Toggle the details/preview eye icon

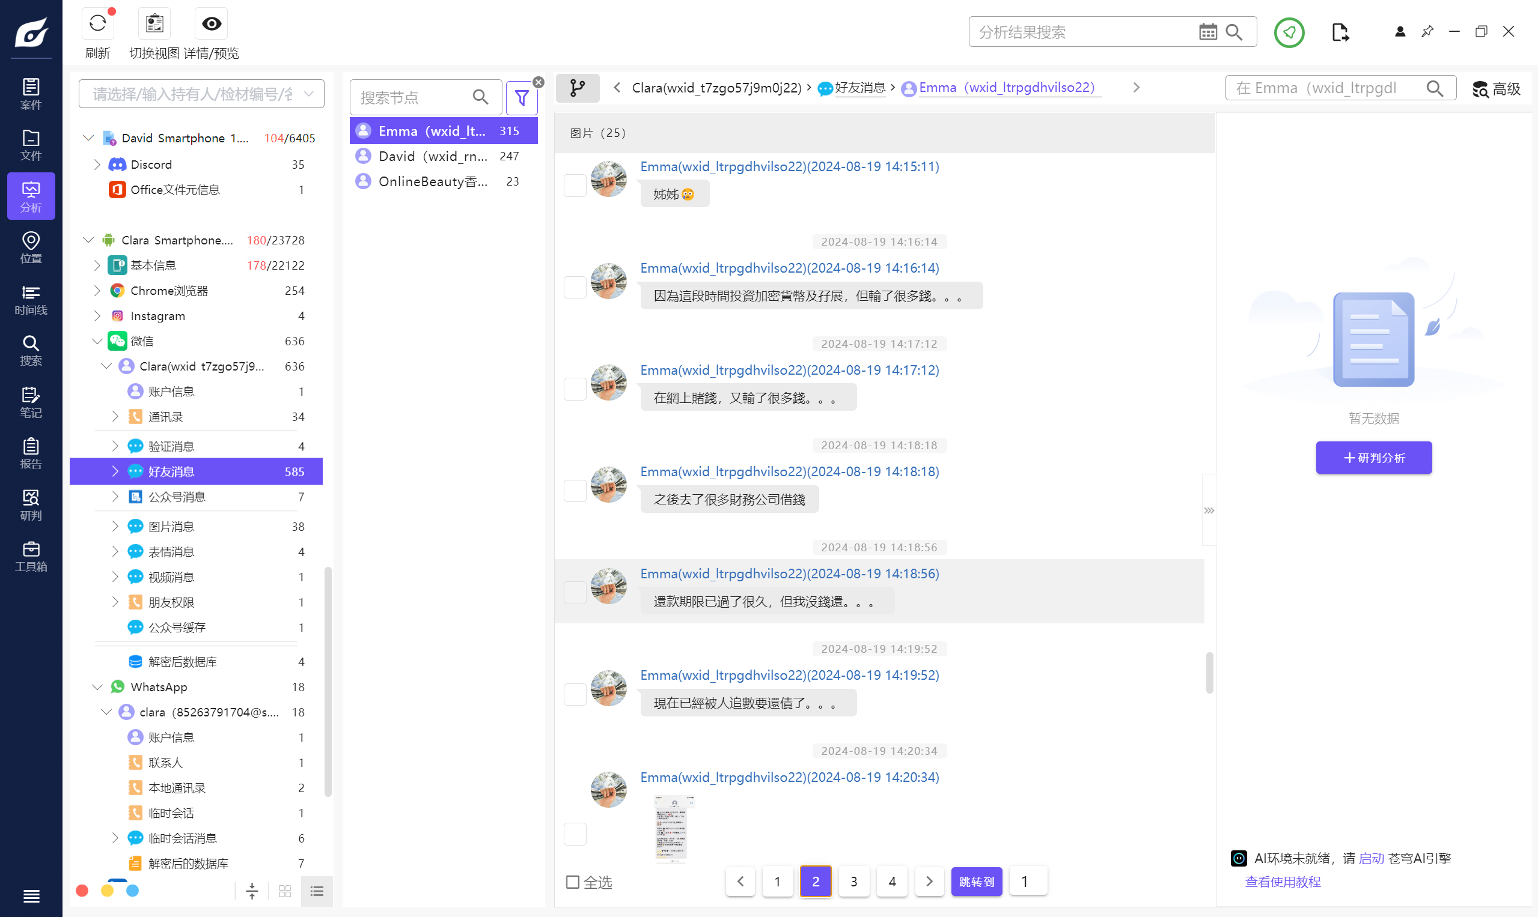211,24
